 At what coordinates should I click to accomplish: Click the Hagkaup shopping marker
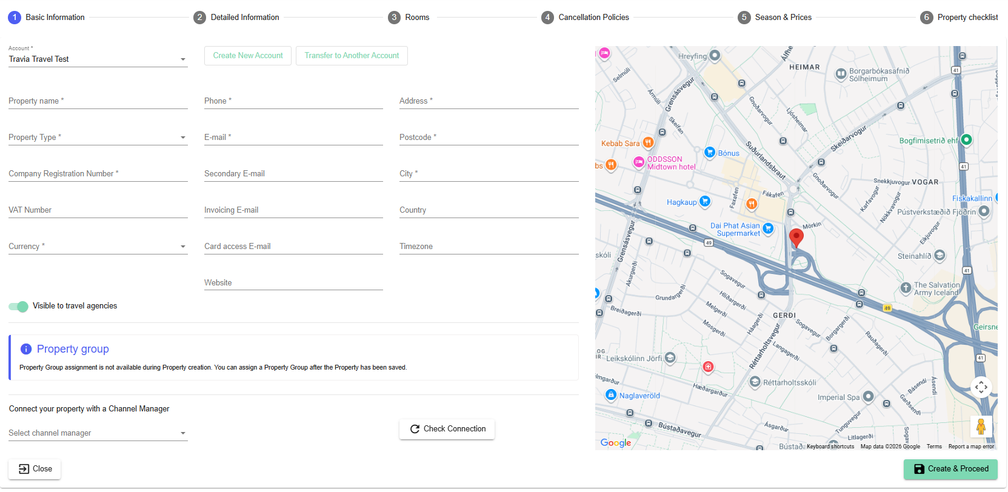tap(704, 201)
